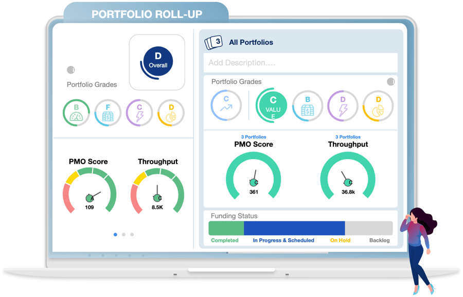Click the purple D lightning icon in All Portfolios
463x297 pixels.
pos(343,105)
